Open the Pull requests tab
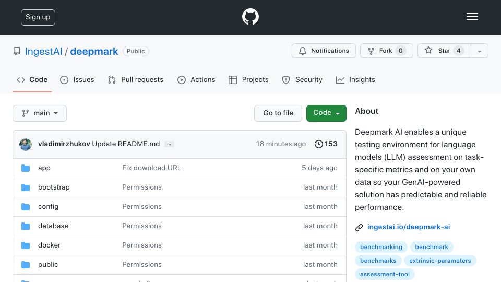Image resolution: width=501 pixels, height=282 pixels. (136, 79)
